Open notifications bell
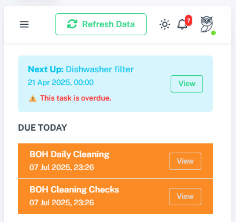Image resolution: width=236 pixels, height=222 pixels. pos(182,24)
